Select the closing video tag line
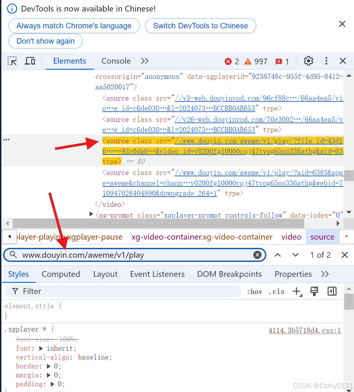 tap(110, 204)
